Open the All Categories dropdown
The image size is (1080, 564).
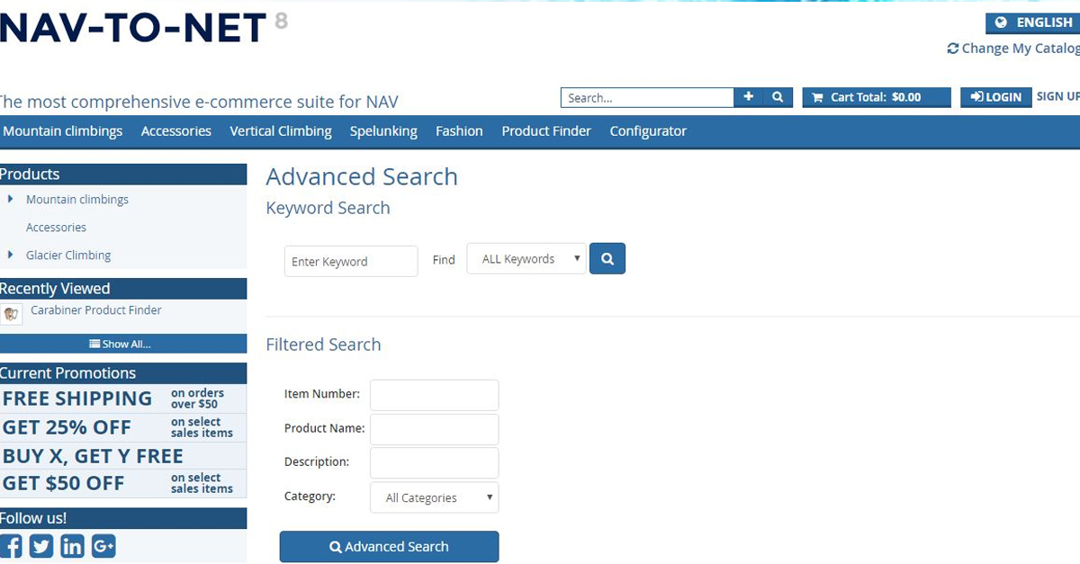(x=434, y=497)
